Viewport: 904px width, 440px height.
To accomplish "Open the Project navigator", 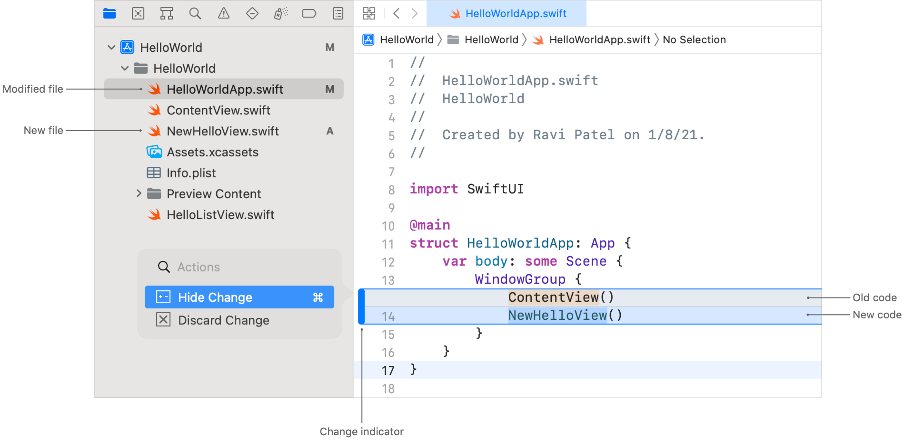I will [109, 13].
